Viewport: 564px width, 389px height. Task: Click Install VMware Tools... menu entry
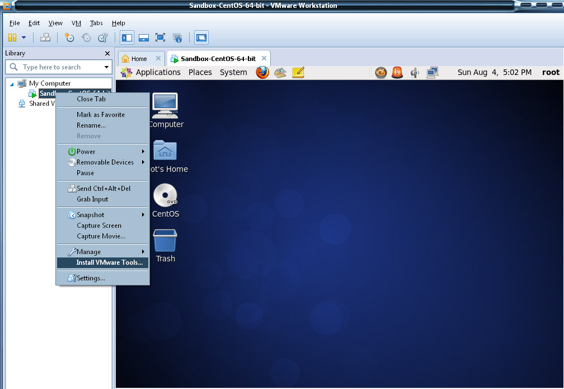point(102,263)
